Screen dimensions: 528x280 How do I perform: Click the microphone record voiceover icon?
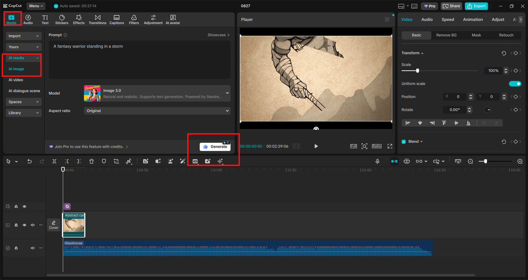click(x=377, y=161)
